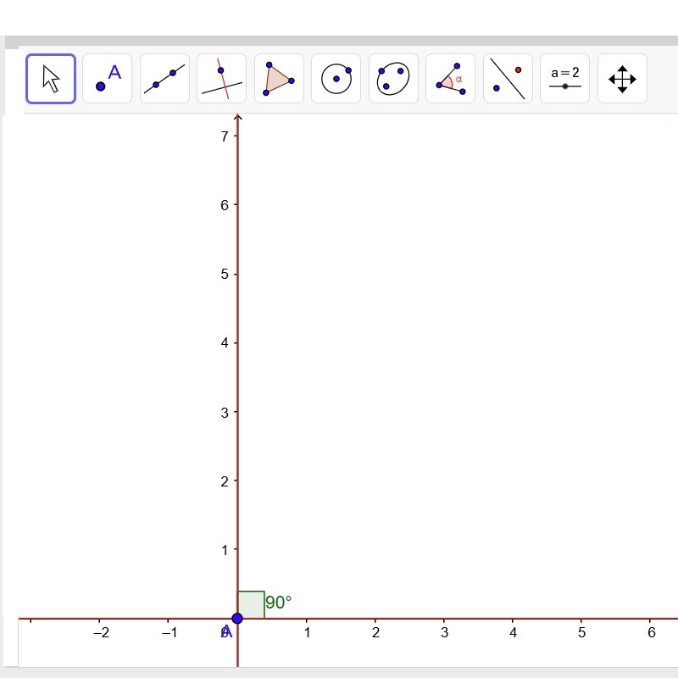This screenshot has width=678, height=678.
Task: Activate Move Graphics View tool
Action: point(622,79)
